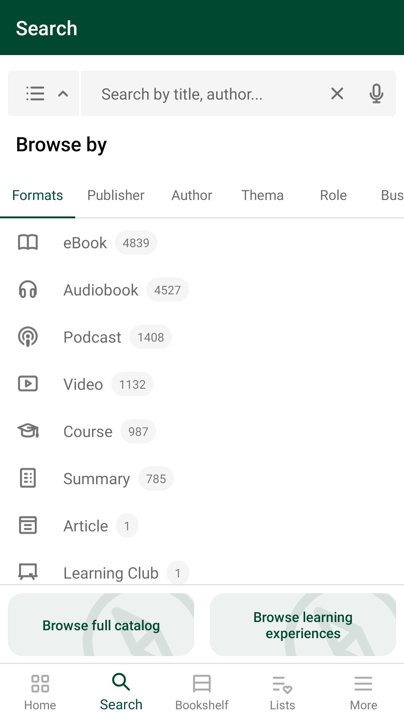Select the Video play icon
This screenshot has height=719, width=404.
[28, 384]
